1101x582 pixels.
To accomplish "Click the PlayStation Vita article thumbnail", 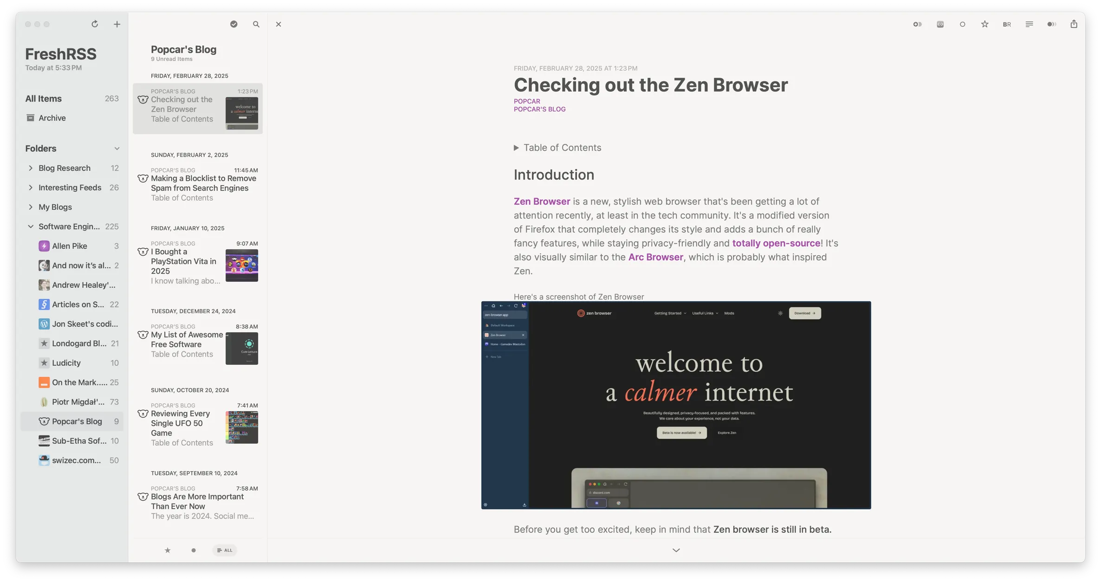I will (x=241, y=265).
